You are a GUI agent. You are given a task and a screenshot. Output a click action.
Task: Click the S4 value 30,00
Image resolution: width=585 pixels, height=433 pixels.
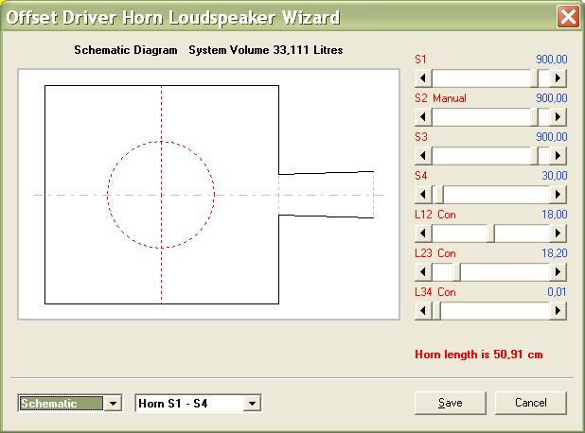pyautogui.click(x=555, y=176)
